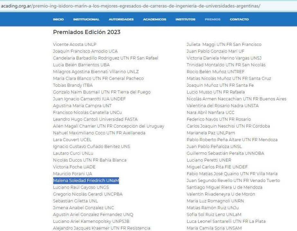The width and height of the screenshot is (297, 231).
Task: Click 'Nicolás Armen Naccachian UTN FR Buenos Aires'
Action: pos(236,99)
